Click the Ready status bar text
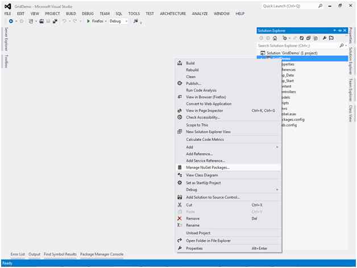 click(x=7, y=263)
